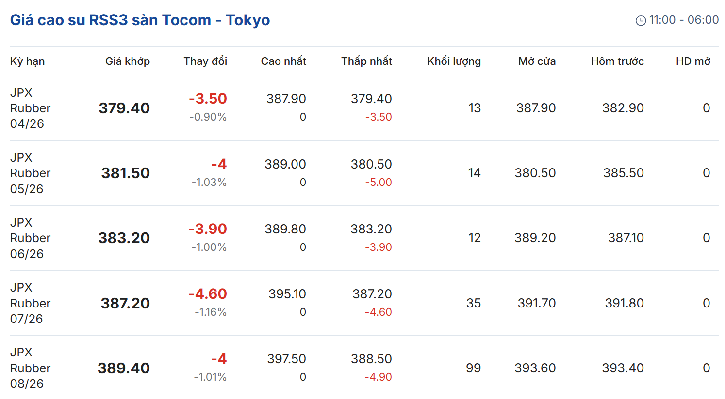The image size is (725, 399).
Task: Select the Khối lượng column header
Action: 454,61
